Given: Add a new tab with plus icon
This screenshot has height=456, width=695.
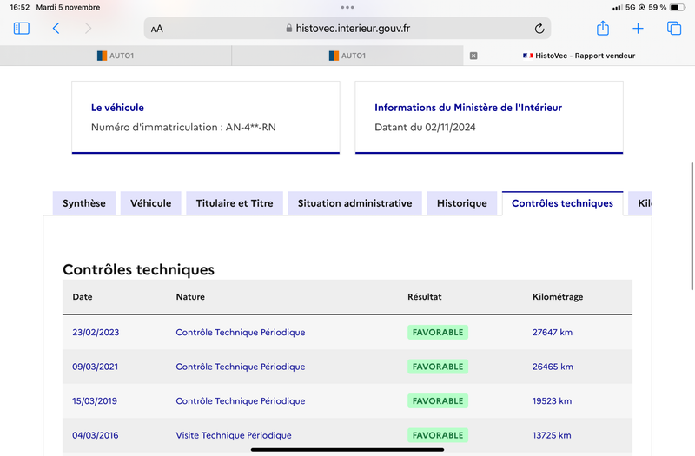Looking at the screenshot, I should point(638,29).
